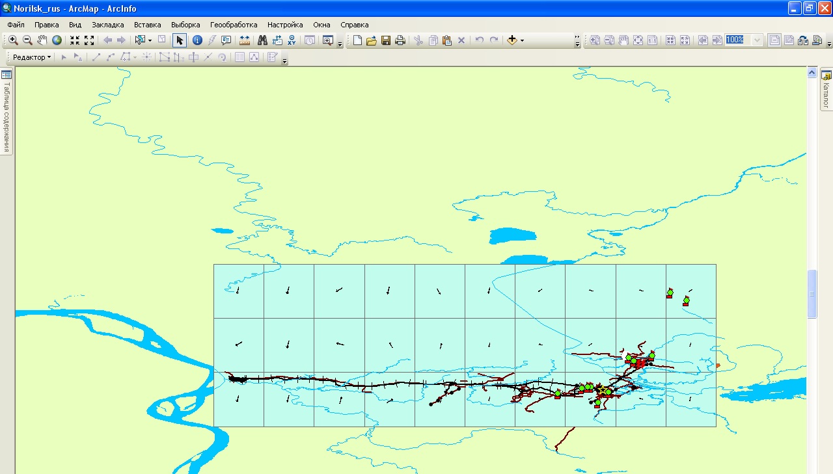Show the Таблица содержания side panel

click(7, 111)
